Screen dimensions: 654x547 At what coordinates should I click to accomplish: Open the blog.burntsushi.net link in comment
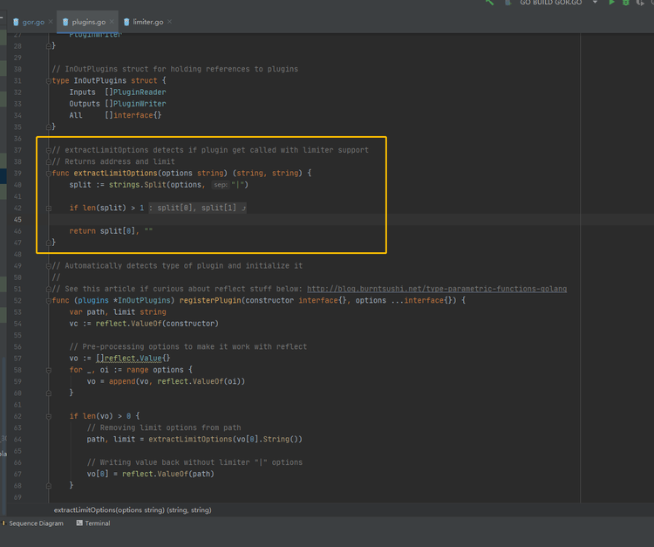[x=437, y=289]
